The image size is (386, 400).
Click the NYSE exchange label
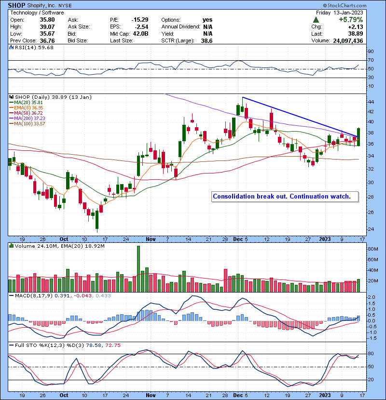(65, 5)
